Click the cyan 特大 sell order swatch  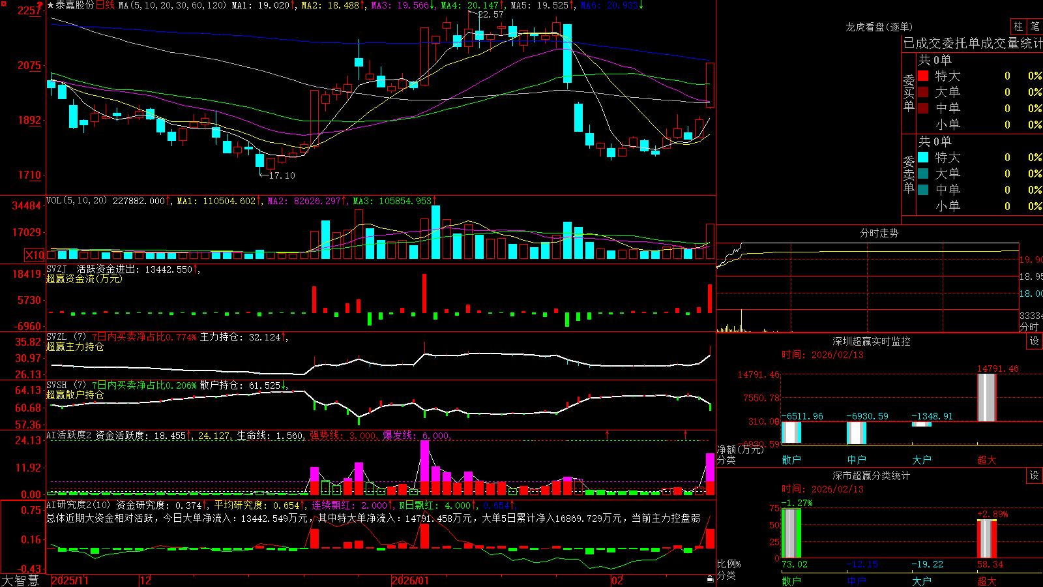(x=923, y=157)
